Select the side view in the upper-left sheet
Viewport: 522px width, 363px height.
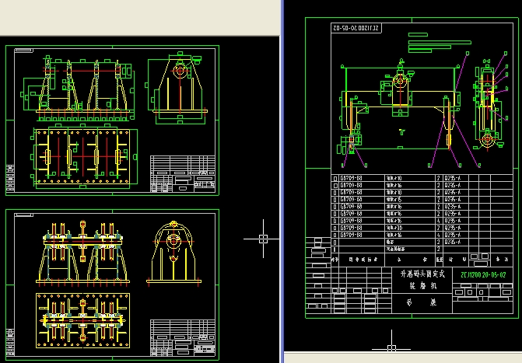(177, 88)
